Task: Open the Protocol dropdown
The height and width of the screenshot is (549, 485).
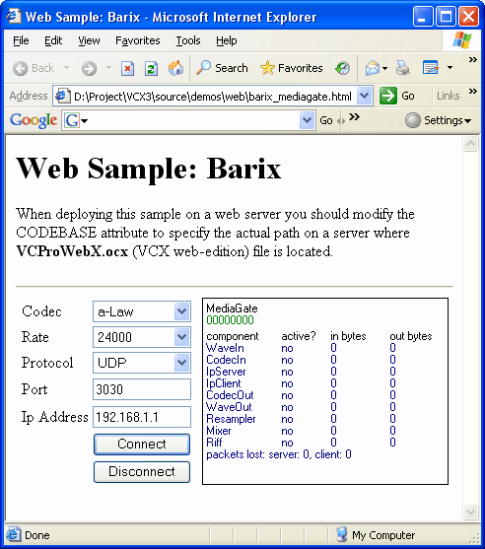Action: point(181,363)
